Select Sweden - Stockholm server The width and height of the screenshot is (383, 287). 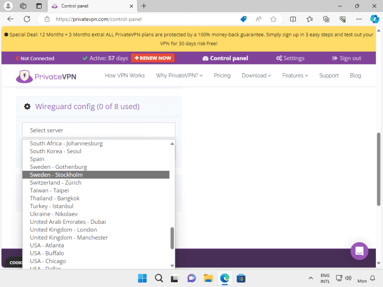click(96, 175)
